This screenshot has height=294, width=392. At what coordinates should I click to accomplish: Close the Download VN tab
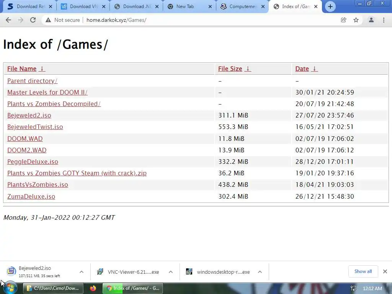pos(104,7)
